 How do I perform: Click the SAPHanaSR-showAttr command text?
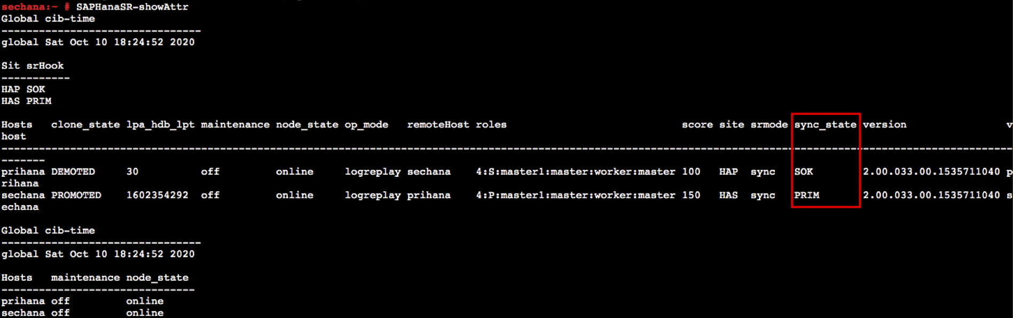coord(132,7)
